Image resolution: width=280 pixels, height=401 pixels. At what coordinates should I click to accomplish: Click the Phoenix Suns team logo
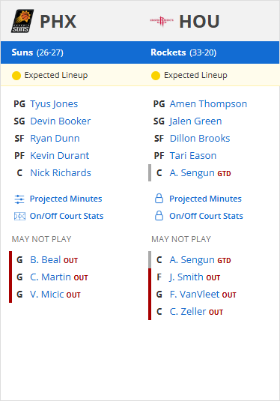22,21
